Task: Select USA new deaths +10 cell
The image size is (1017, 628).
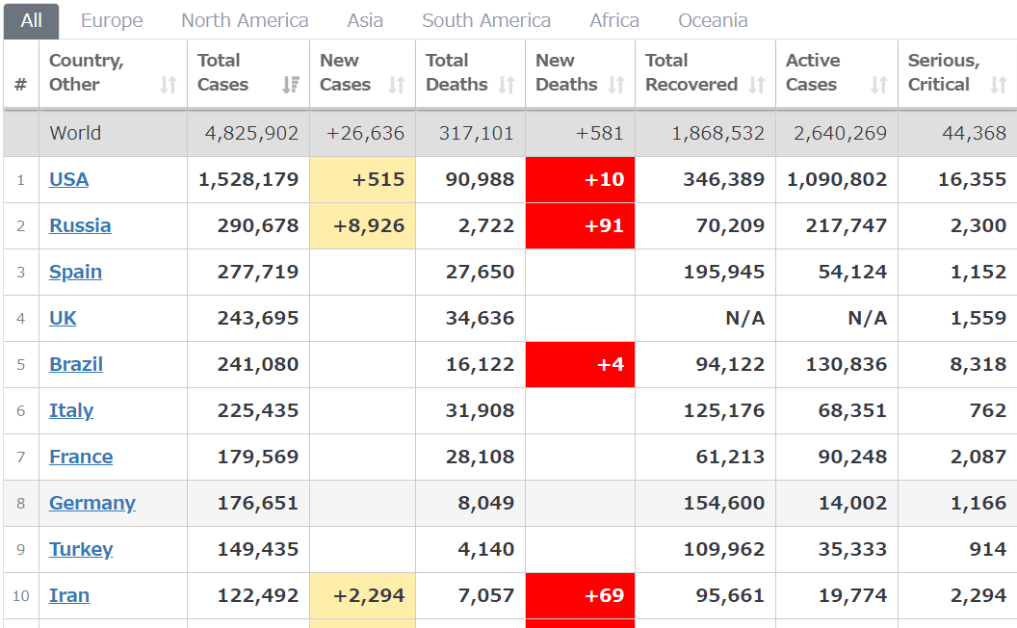Action: click(580, 180)
